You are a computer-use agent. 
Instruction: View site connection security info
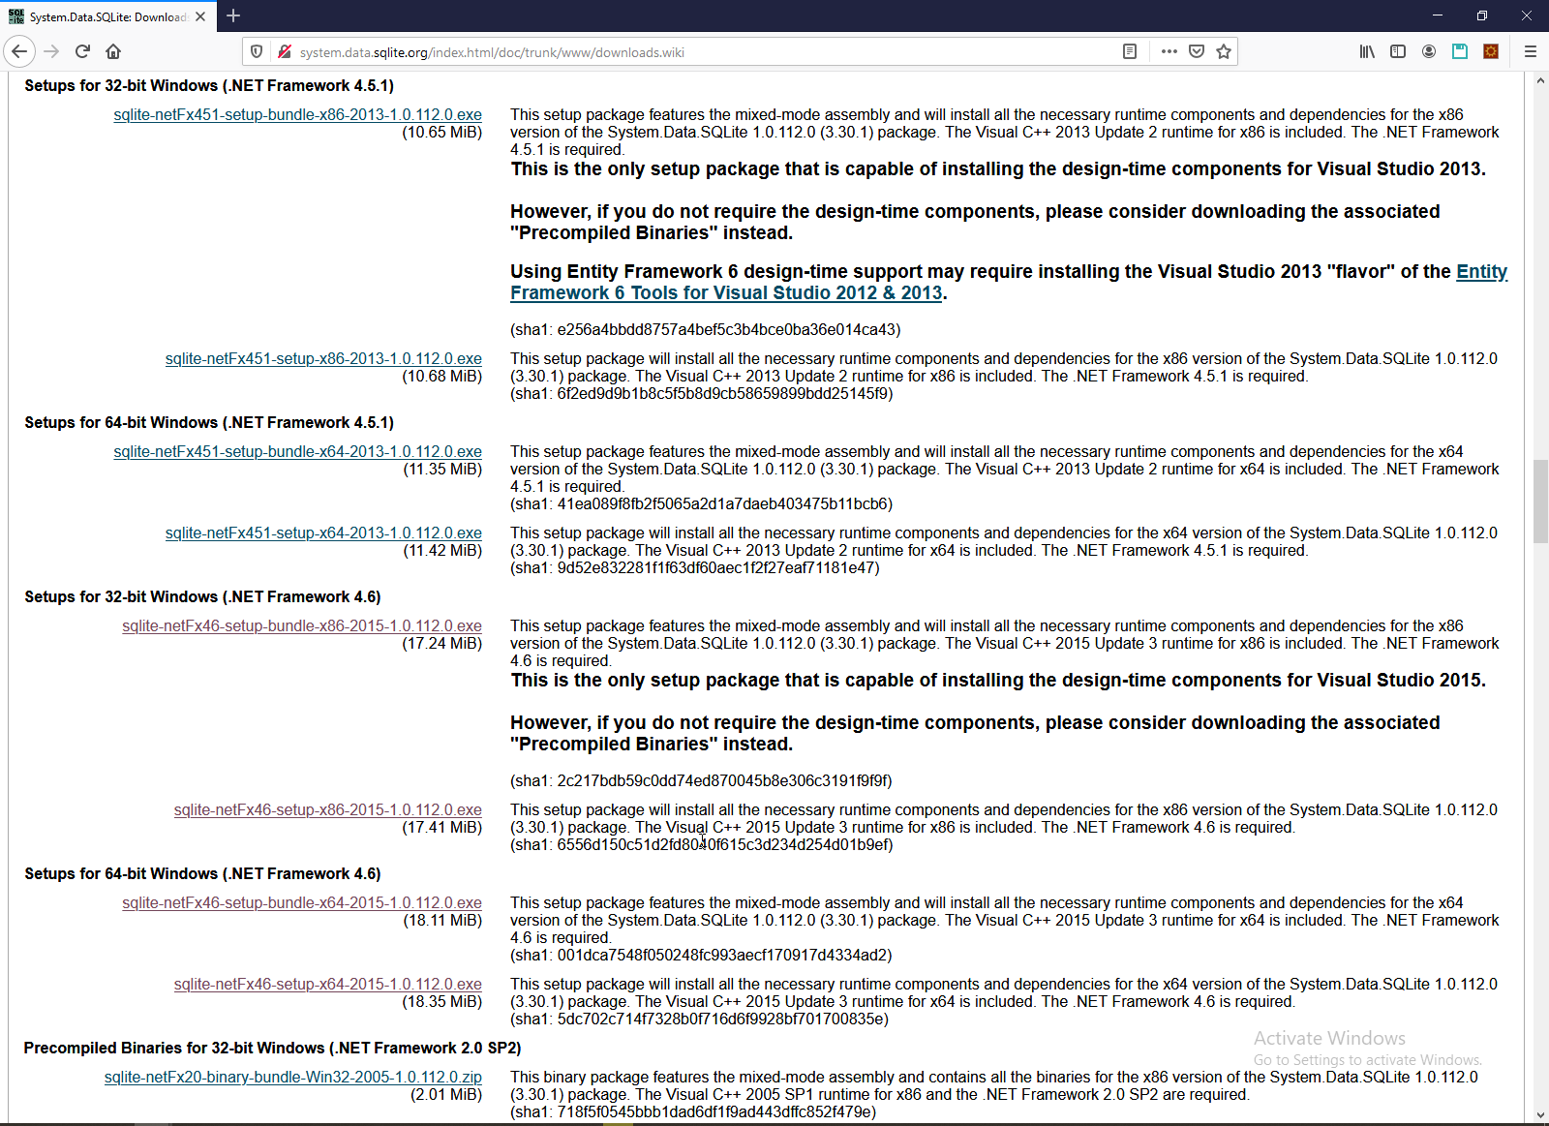tap(284, 51)
